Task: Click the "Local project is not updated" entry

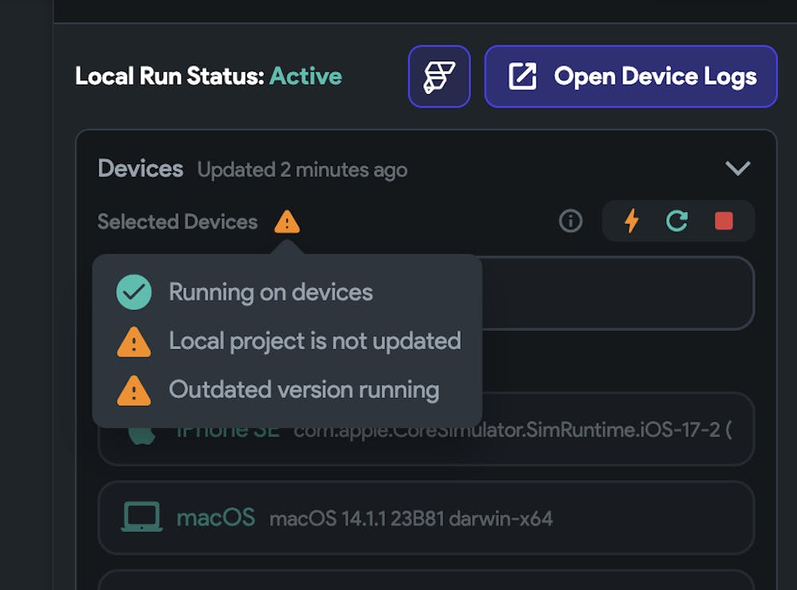Action: pos(315,341)
